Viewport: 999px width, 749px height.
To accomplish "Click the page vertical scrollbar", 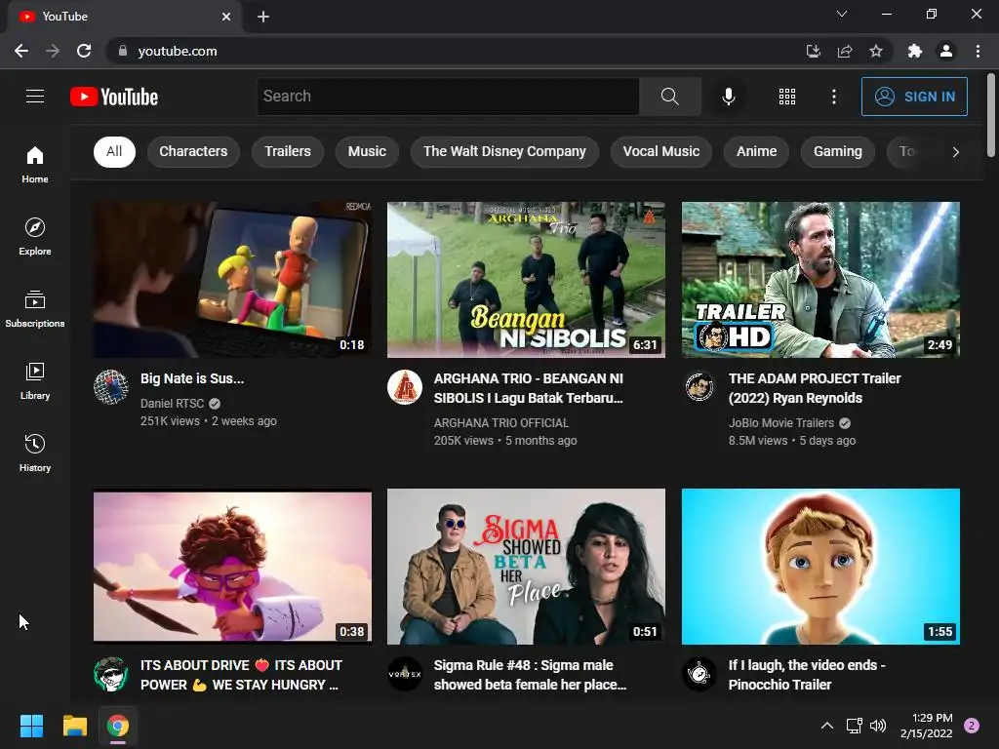I will tap(991, 115).
